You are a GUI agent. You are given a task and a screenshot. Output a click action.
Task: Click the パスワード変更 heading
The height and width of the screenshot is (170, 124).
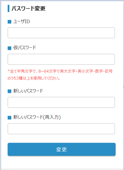pyautogui.click(x=28, y=8)
